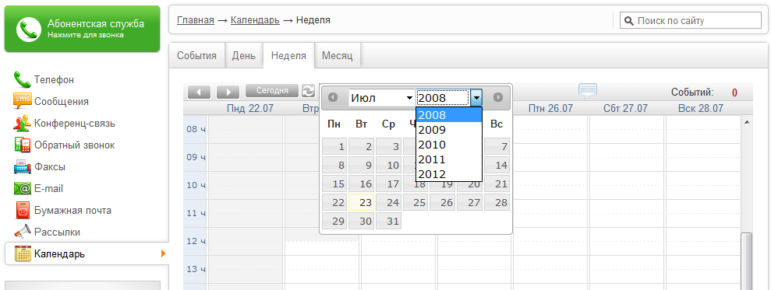Open E-mail via the envelope icon

click(22, 188)
